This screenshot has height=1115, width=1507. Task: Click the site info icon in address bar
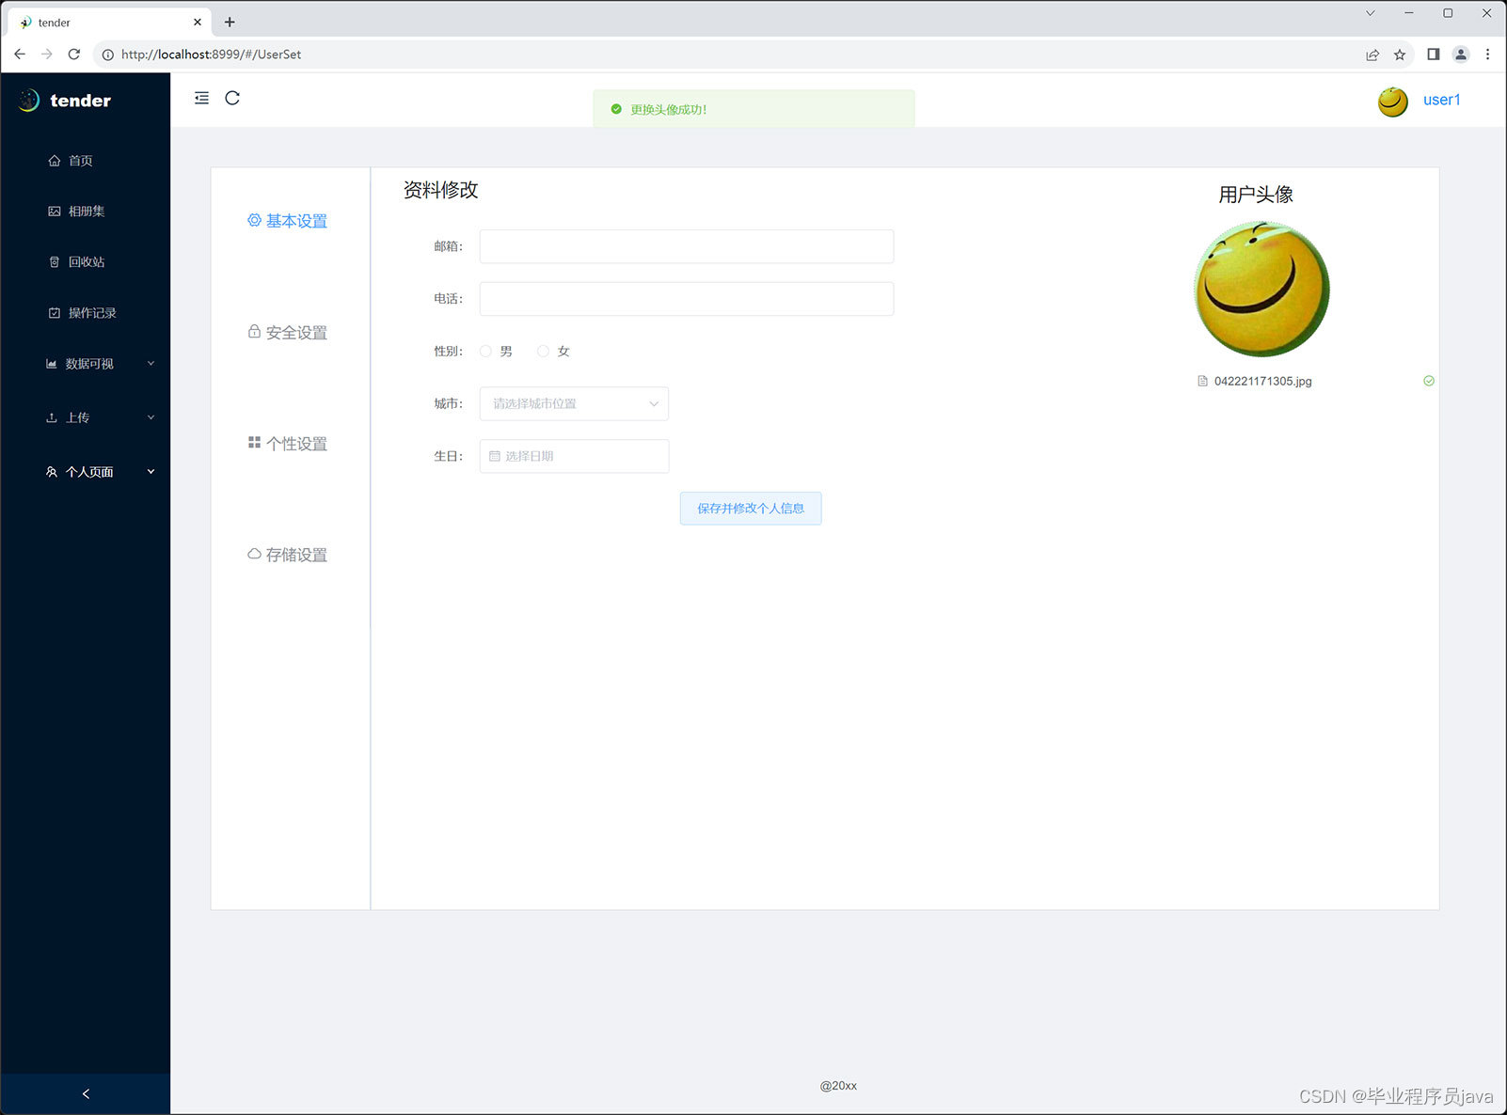click(107, 55)
